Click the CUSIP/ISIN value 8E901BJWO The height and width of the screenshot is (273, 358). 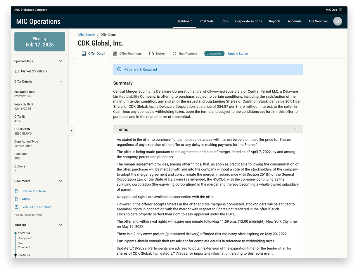pyautogui.click(x=23, y=133)
